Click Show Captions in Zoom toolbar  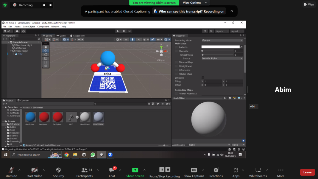194,172
